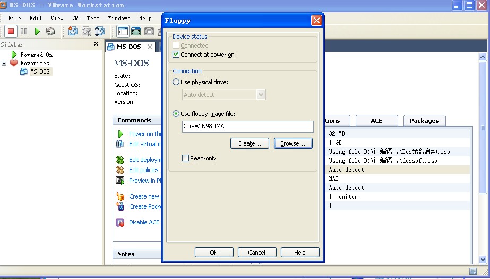Select the MS-DOS item in Favorites tree

40,71
